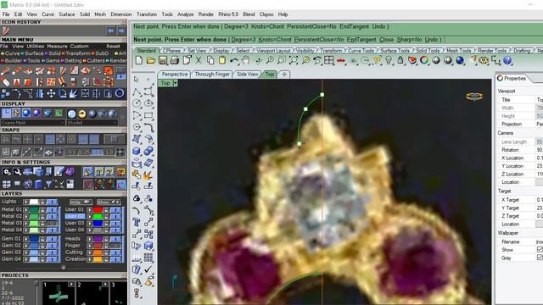The height and width of the screenshot is (305, 543).
Task: Open the Curve menu in menu bar
Action: (48, 14)
